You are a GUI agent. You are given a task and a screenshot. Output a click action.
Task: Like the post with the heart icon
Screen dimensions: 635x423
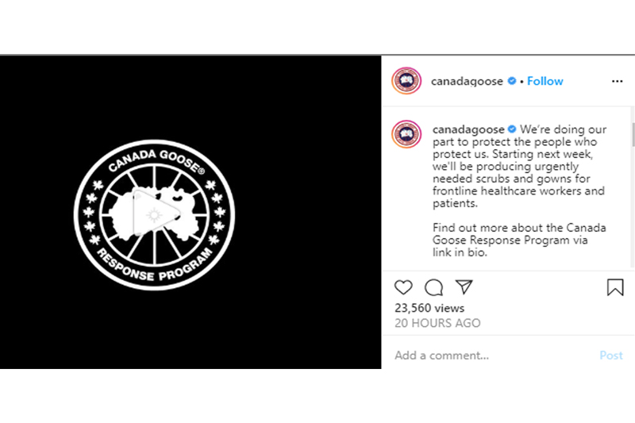(403, 287)
